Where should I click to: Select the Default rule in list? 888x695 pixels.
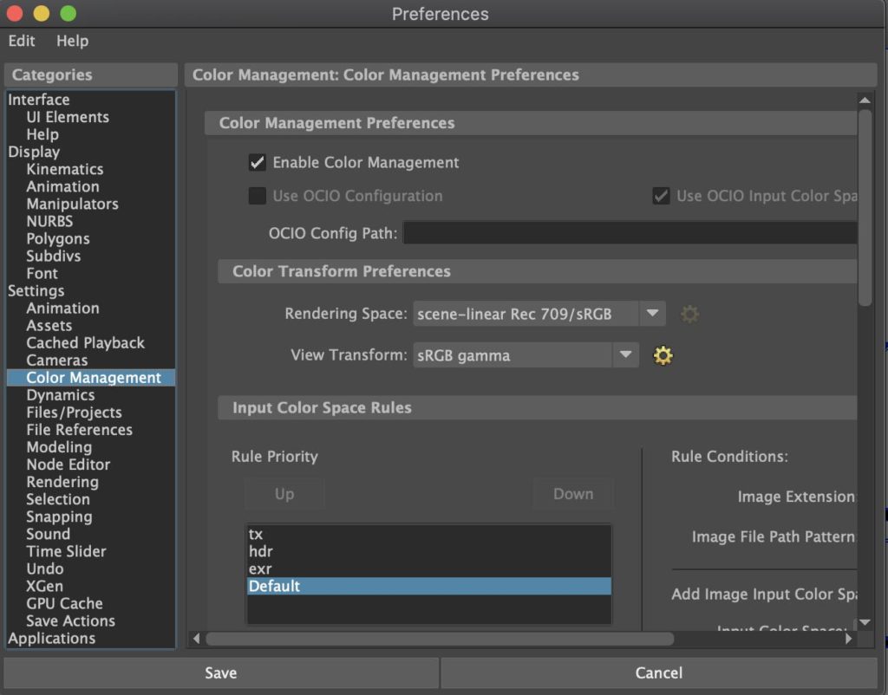[x=429, y=587]
